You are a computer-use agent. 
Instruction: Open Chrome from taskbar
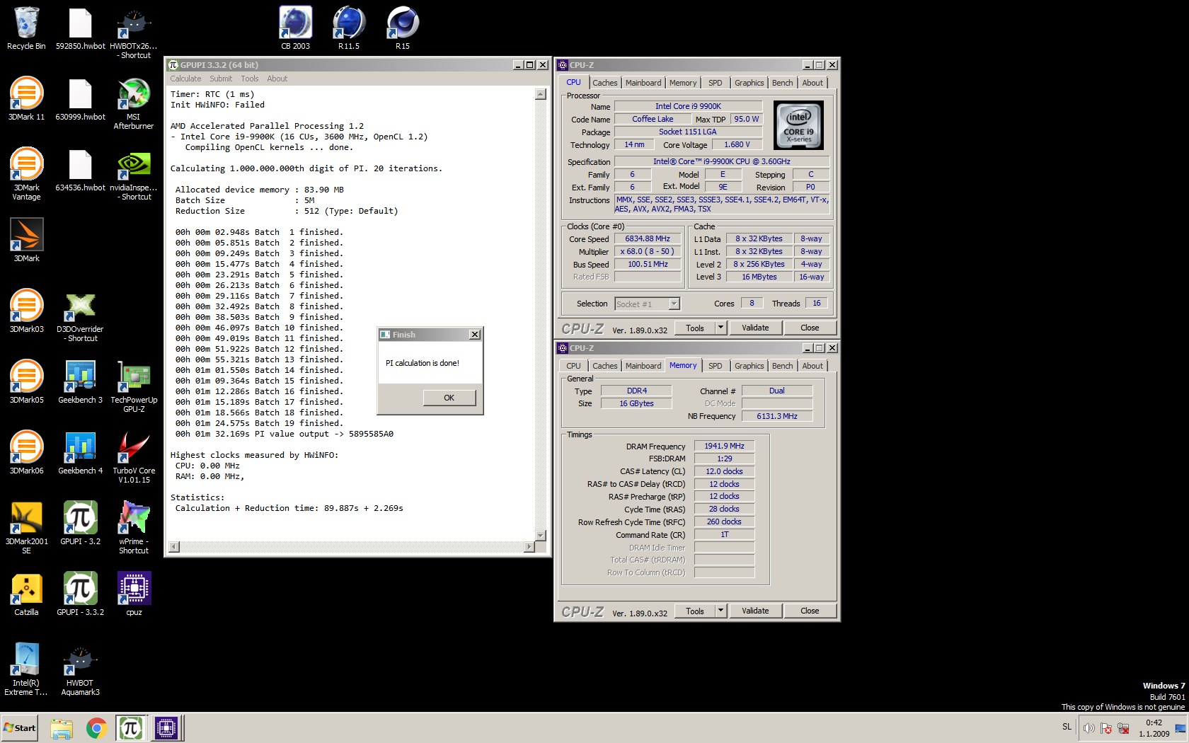[97, 728]
